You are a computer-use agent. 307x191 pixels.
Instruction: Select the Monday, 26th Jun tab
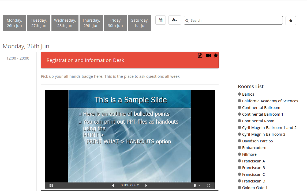pos(14,23)
